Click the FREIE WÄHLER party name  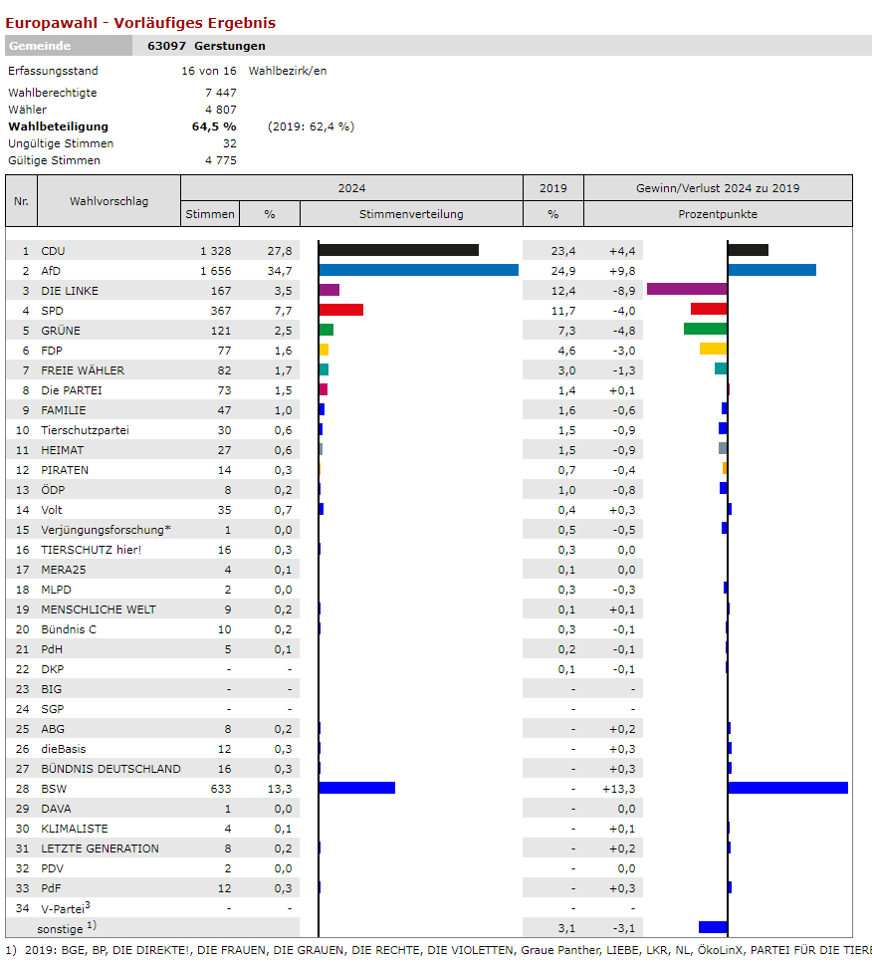tap(83, 370)
